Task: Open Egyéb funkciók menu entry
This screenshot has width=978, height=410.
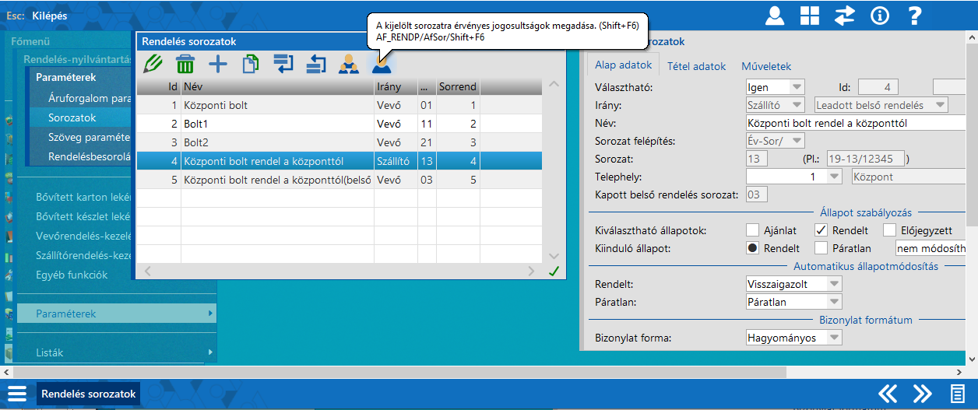Action: [x=72, y=275]
